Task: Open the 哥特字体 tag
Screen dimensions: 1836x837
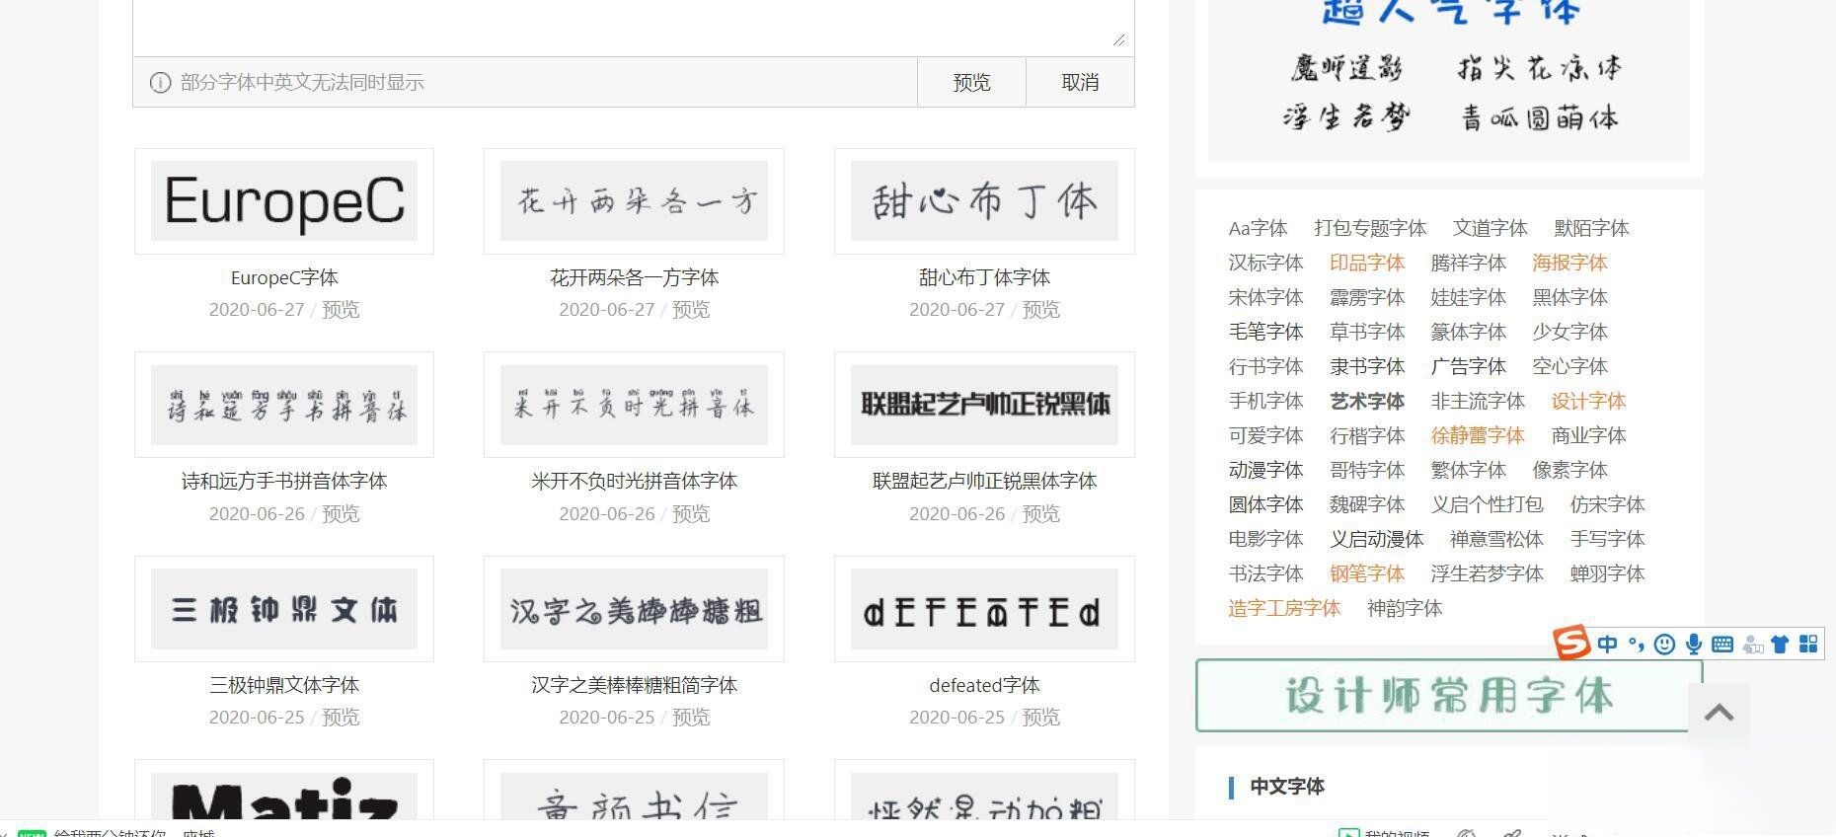Action: coord(1366,470)
